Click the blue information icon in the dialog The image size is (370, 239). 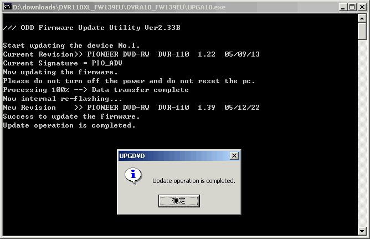pyautogui.click(x=133, y=176)
